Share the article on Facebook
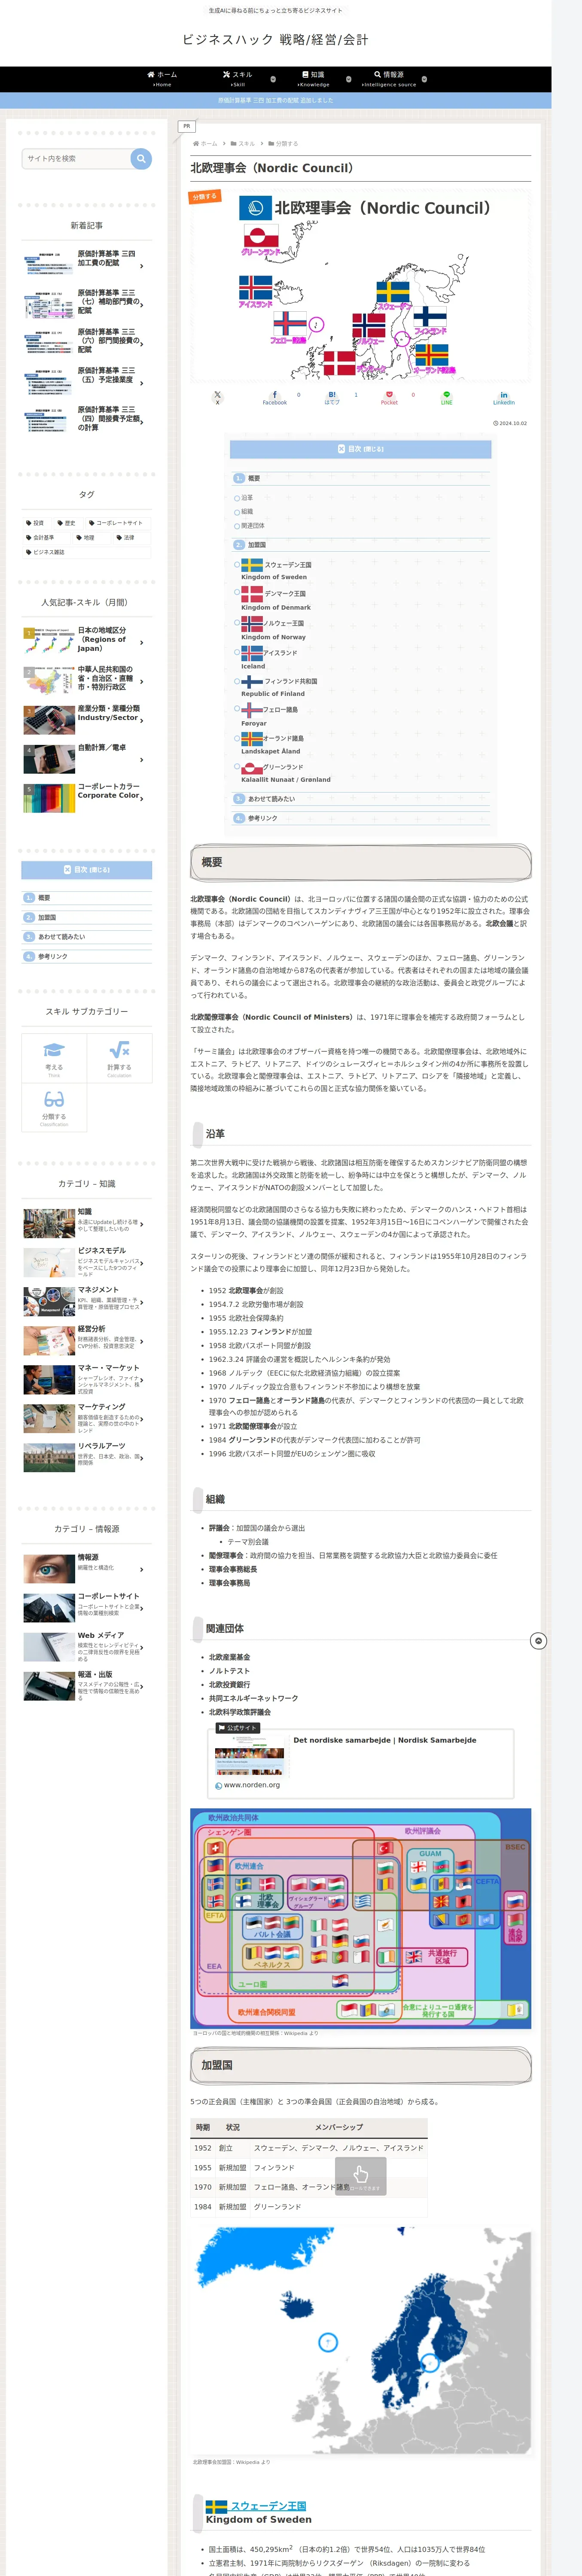582x2576 pixels. pyautogui.click(x=274, y=397)
